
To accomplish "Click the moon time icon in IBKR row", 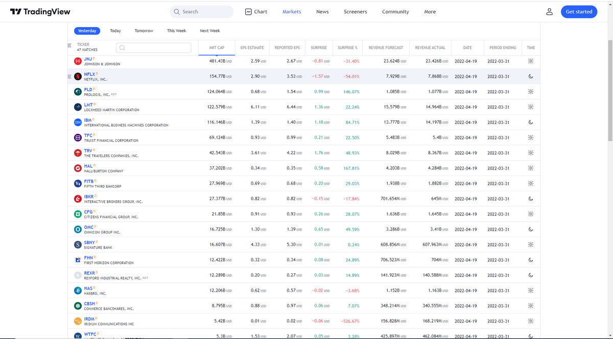I will tap(531, 199).
